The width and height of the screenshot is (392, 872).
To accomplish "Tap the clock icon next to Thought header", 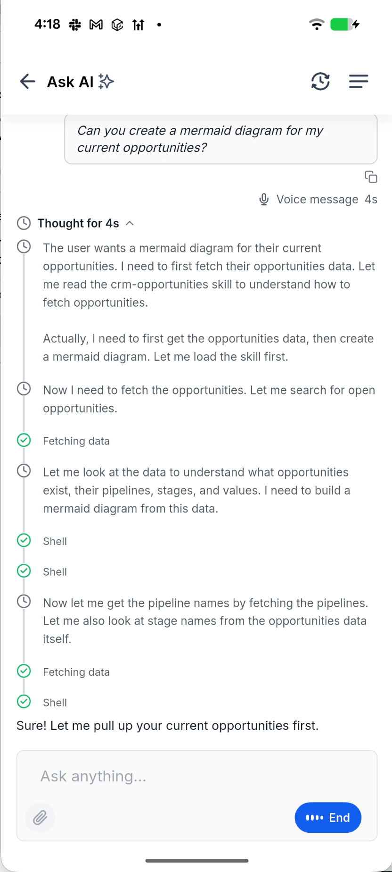I will [24, 223].
